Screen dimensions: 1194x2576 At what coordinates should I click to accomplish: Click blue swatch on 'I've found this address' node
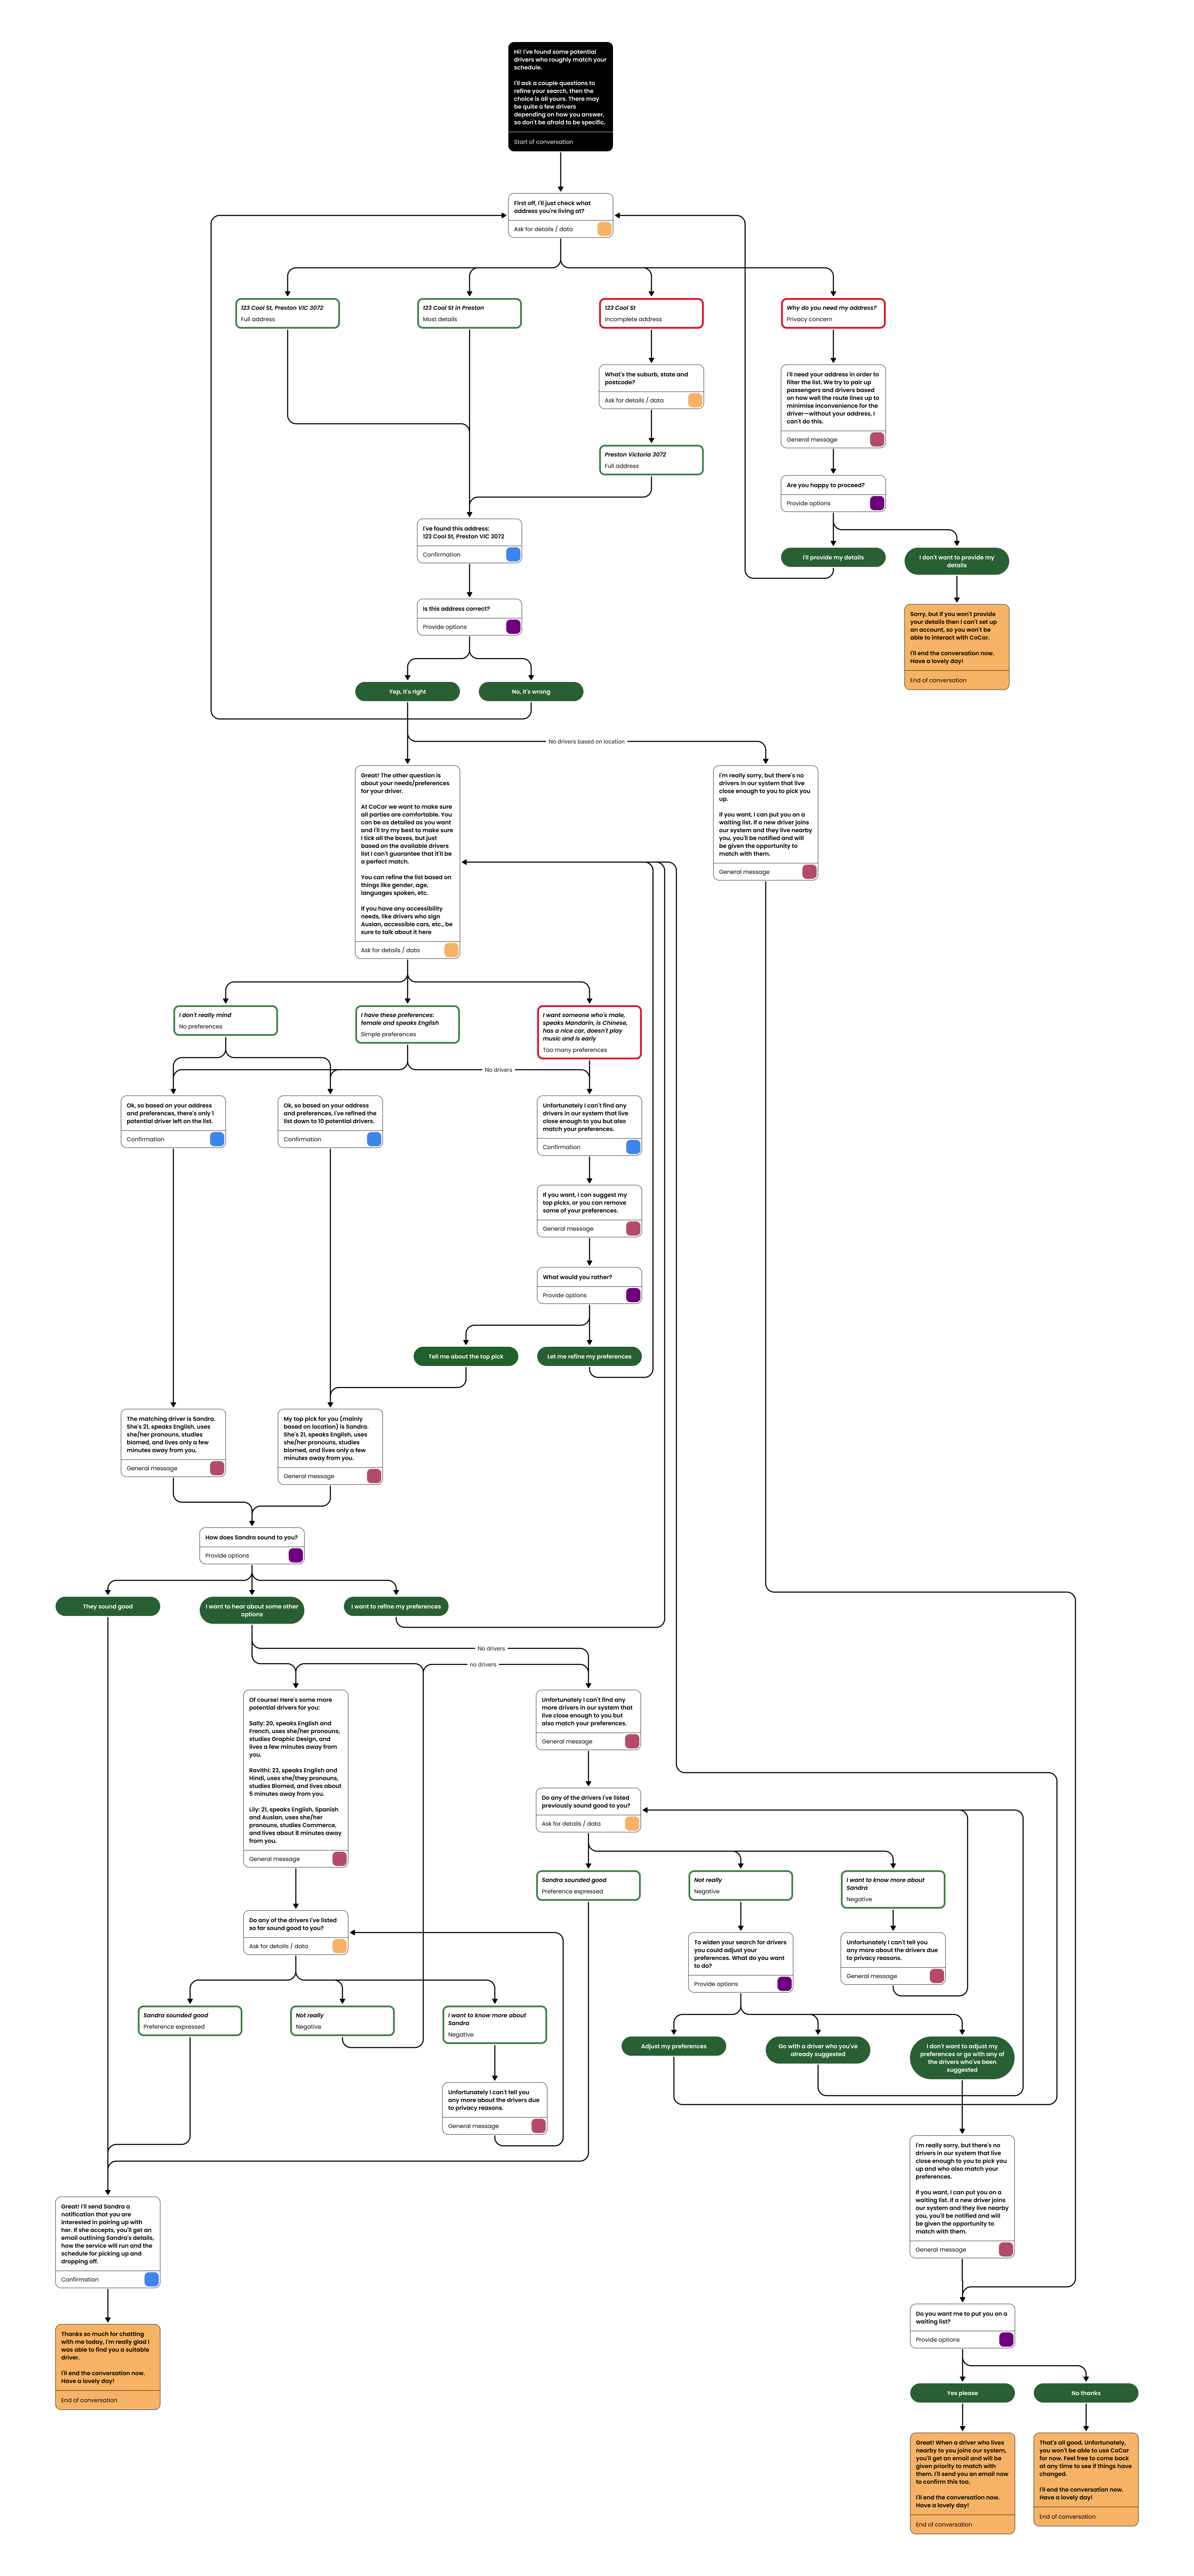click(513, 554)
